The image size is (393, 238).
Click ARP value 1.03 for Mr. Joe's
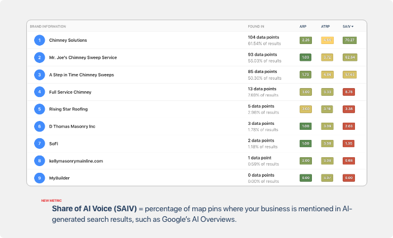click(x=306, y=57)
